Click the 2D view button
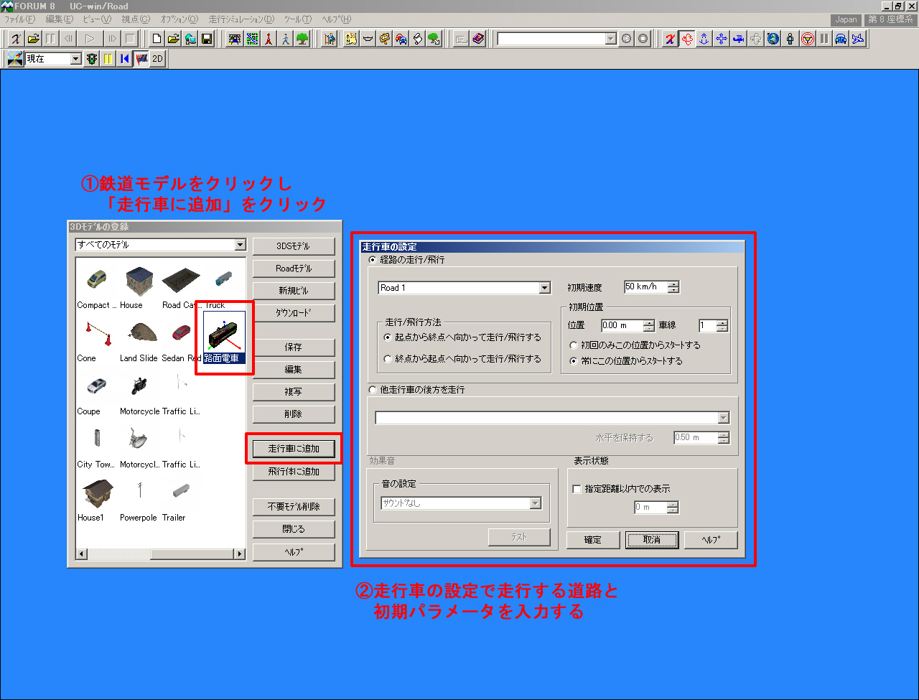 [158, 59]
